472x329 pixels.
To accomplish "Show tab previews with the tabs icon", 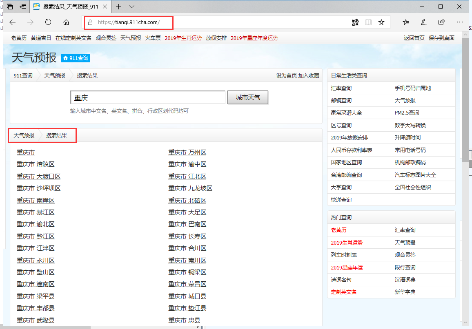I will (x=9, y=7).
